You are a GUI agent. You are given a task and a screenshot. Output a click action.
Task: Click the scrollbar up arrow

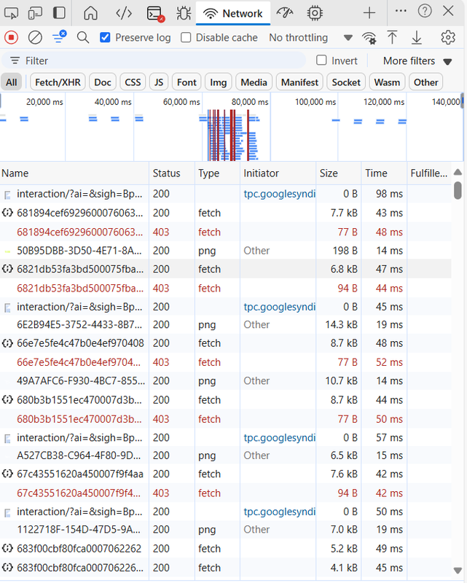point(458,172)
